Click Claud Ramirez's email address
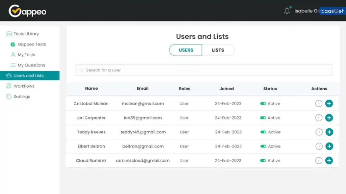This screenshot has height=194, width=346. point(142,160)
